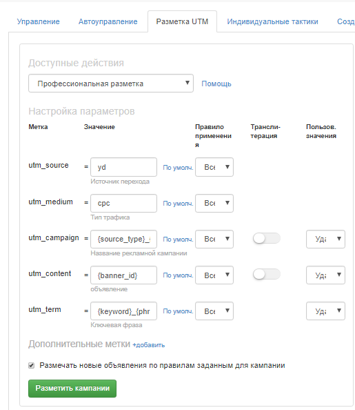
Task: Reset utm_term via По умолч. link
Action: [178, 311]
